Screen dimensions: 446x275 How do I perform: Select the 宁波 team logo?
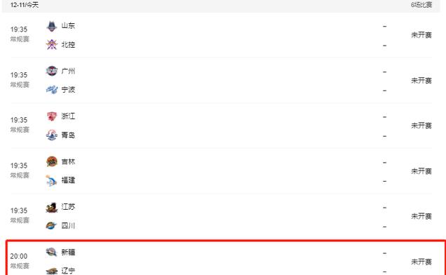pos(51,90)
